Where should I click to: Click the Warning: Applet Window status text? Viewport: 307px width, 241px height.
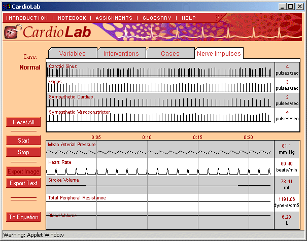pyautogui.click(x=33, y=235)
